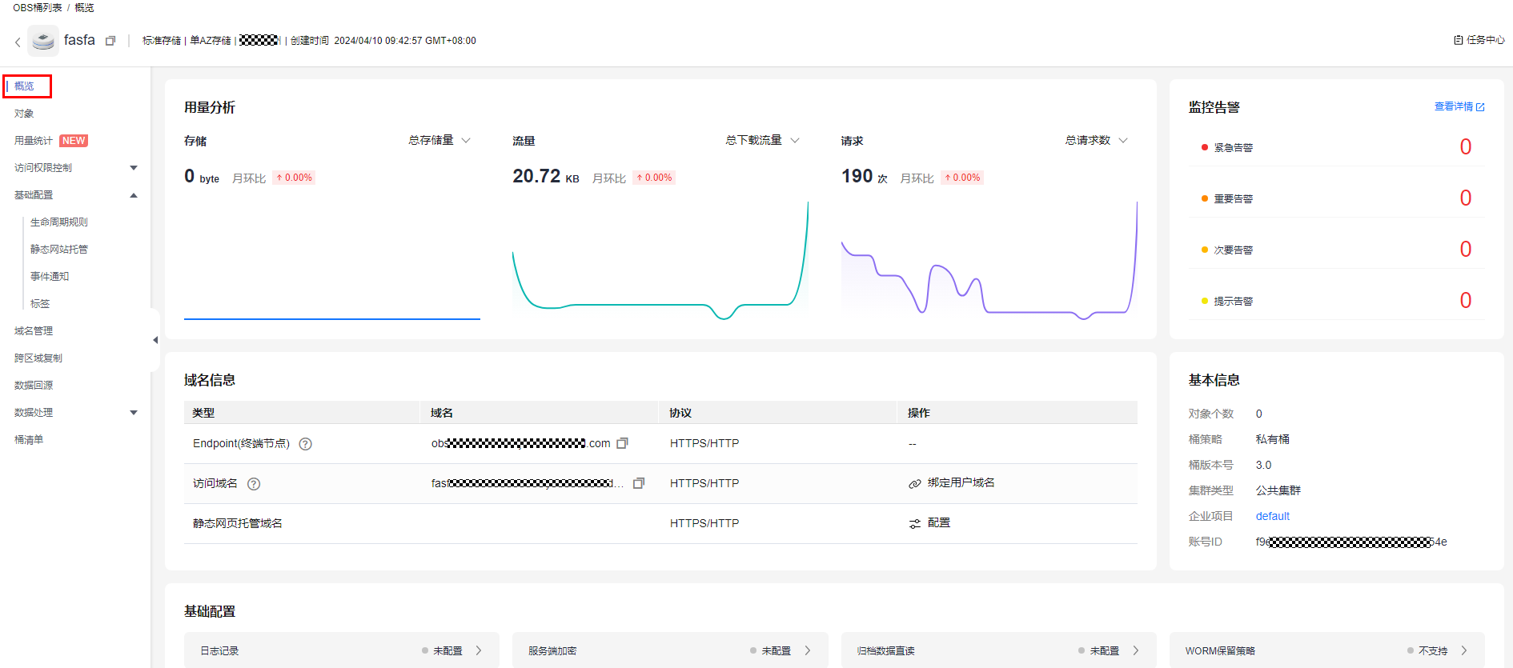Open 生命周期规则 in the sidebar
The height and width of the screenshot is (668, 1513).
pyautogui.click(x=59, y=222)
